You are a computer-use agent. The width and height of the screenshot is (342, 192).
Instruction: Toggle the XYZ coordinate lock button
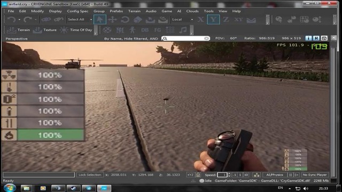coord(190,175)
